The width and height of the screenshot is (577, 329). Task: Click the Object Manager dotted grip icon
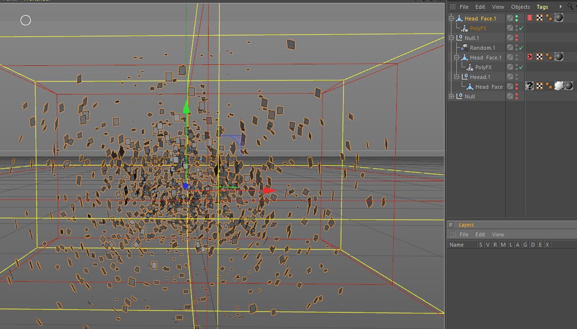[x=452, y=7]
